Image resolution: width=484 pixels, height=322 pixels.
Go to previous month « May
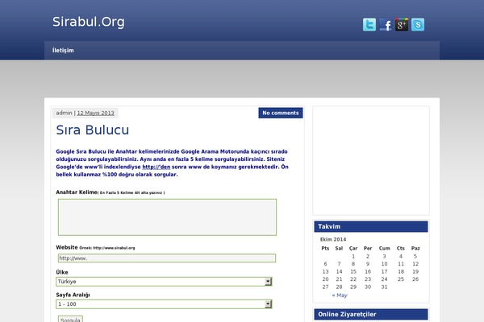pos(340,295)
